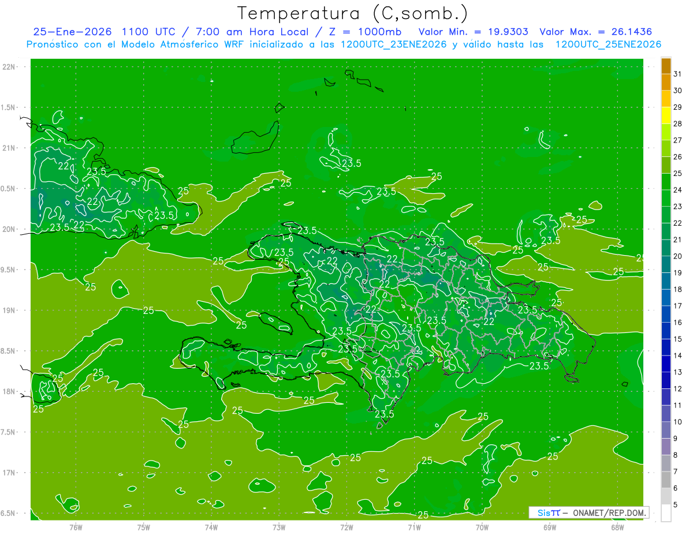Pick the yellow swatch in the color scale
The image size is (693, 535).
(x=666, y=115)
